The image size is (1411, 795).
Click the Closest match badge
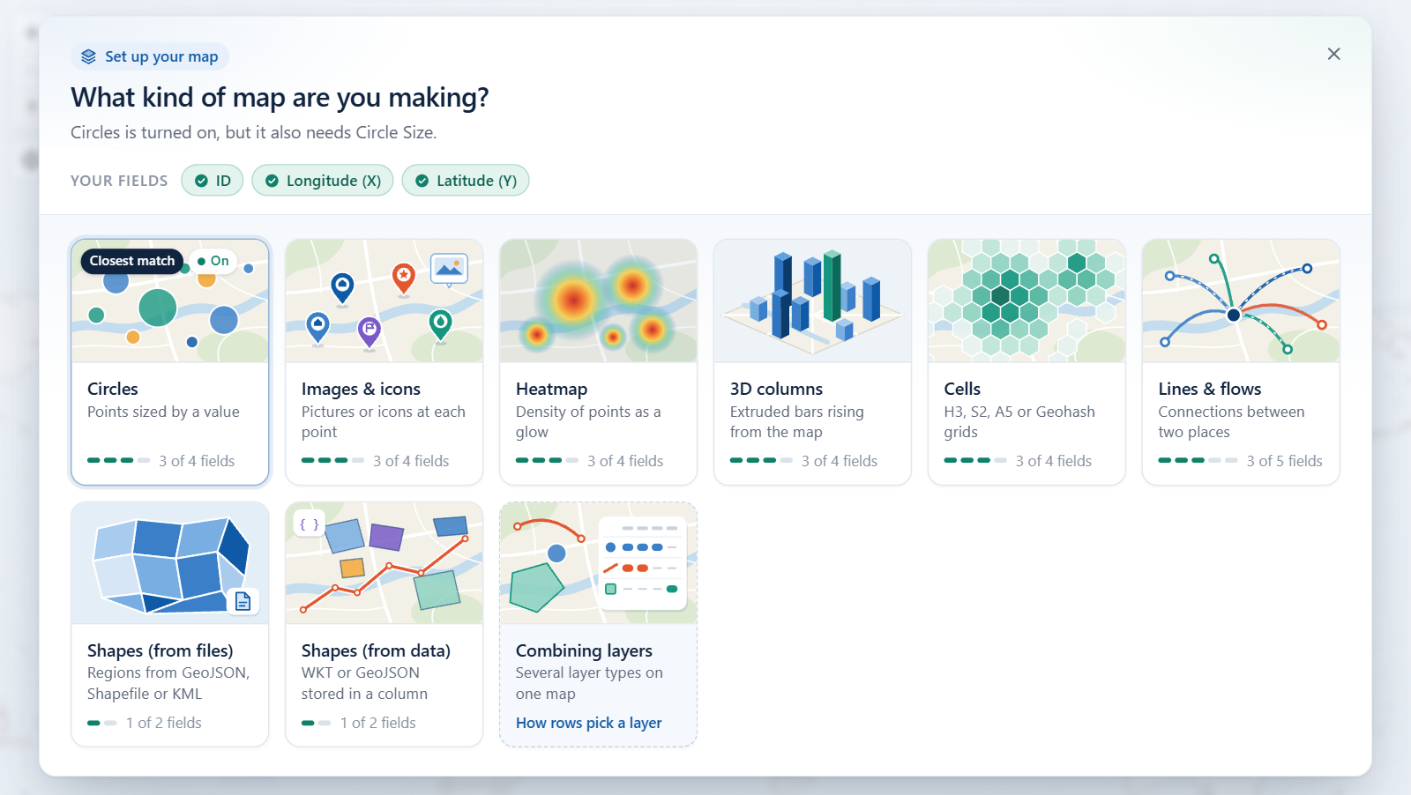click(x=132, y=261)
